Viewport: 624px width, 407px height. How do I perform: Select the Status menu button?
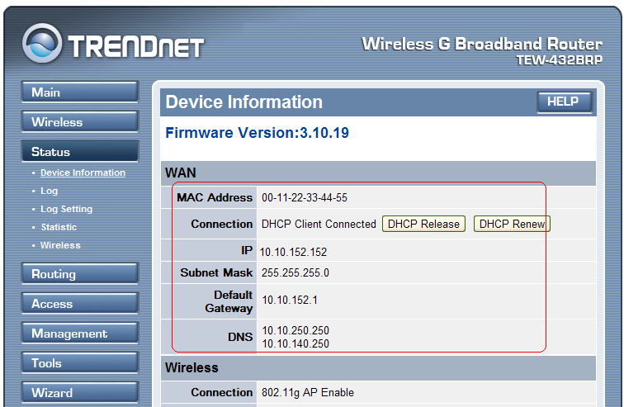(x=80, y=152)
